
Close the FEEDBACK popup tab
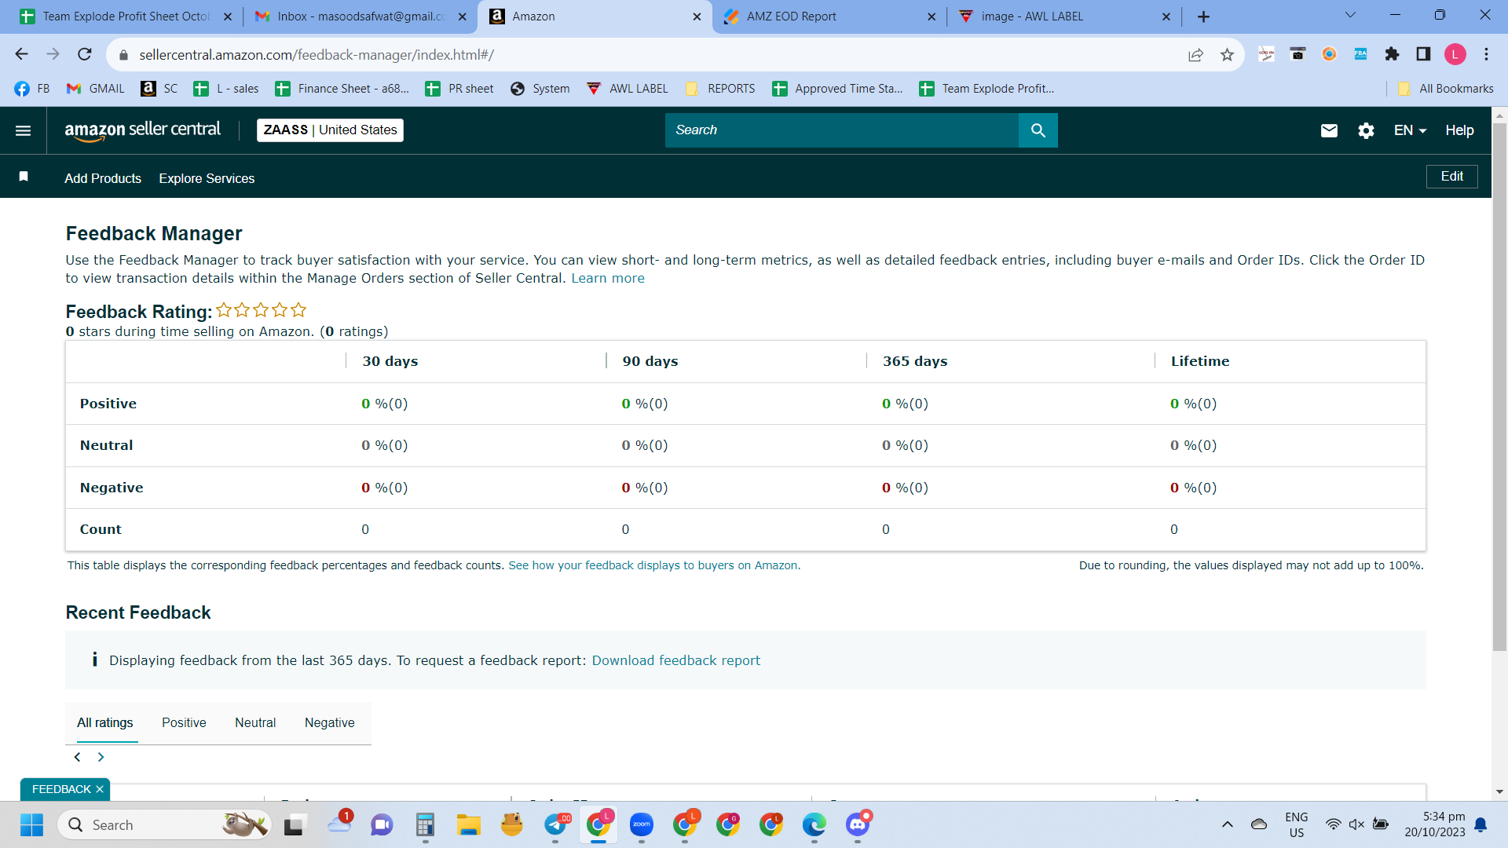100,789
